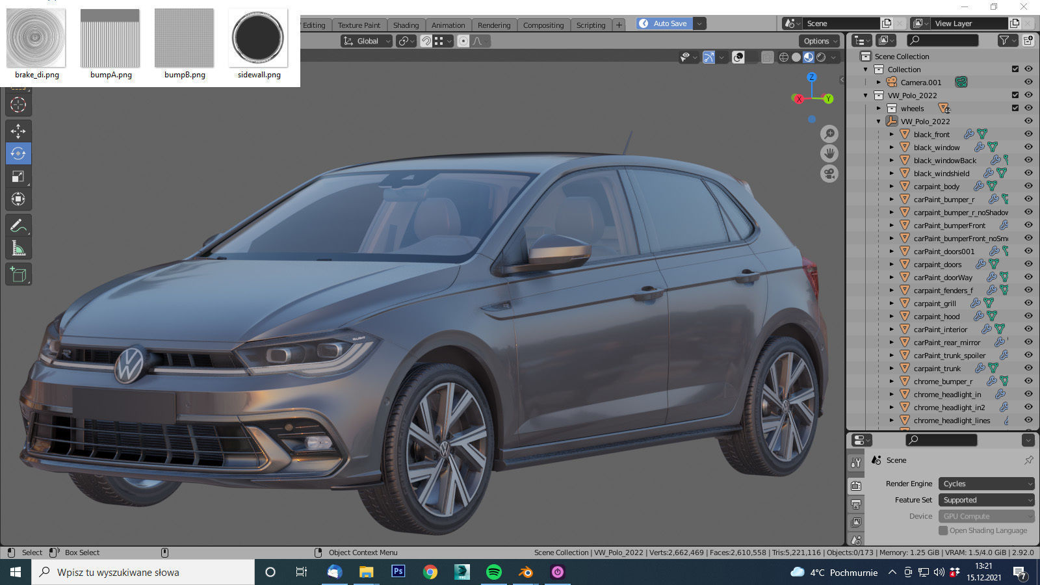Open the Compositing workspace tab
This screenshot has width=1040, height=585.
click(x=543, y=25)
